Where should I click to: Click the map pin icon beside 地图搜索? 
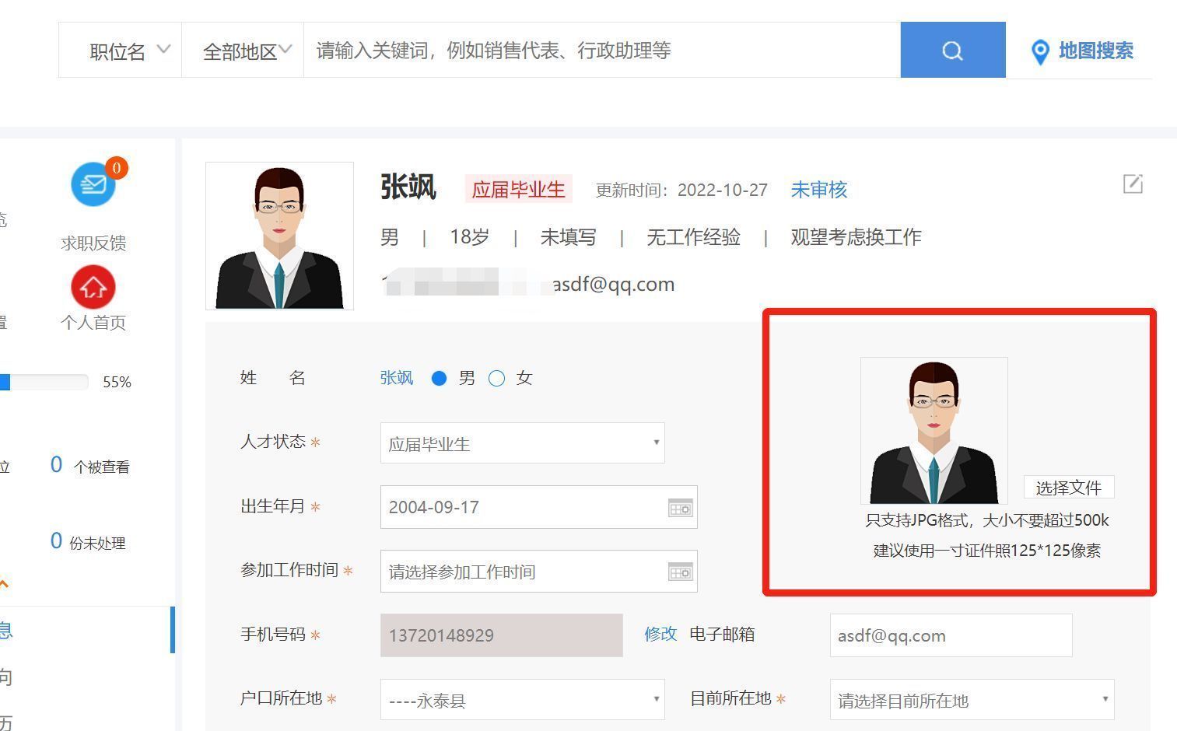click(1040, 51)
